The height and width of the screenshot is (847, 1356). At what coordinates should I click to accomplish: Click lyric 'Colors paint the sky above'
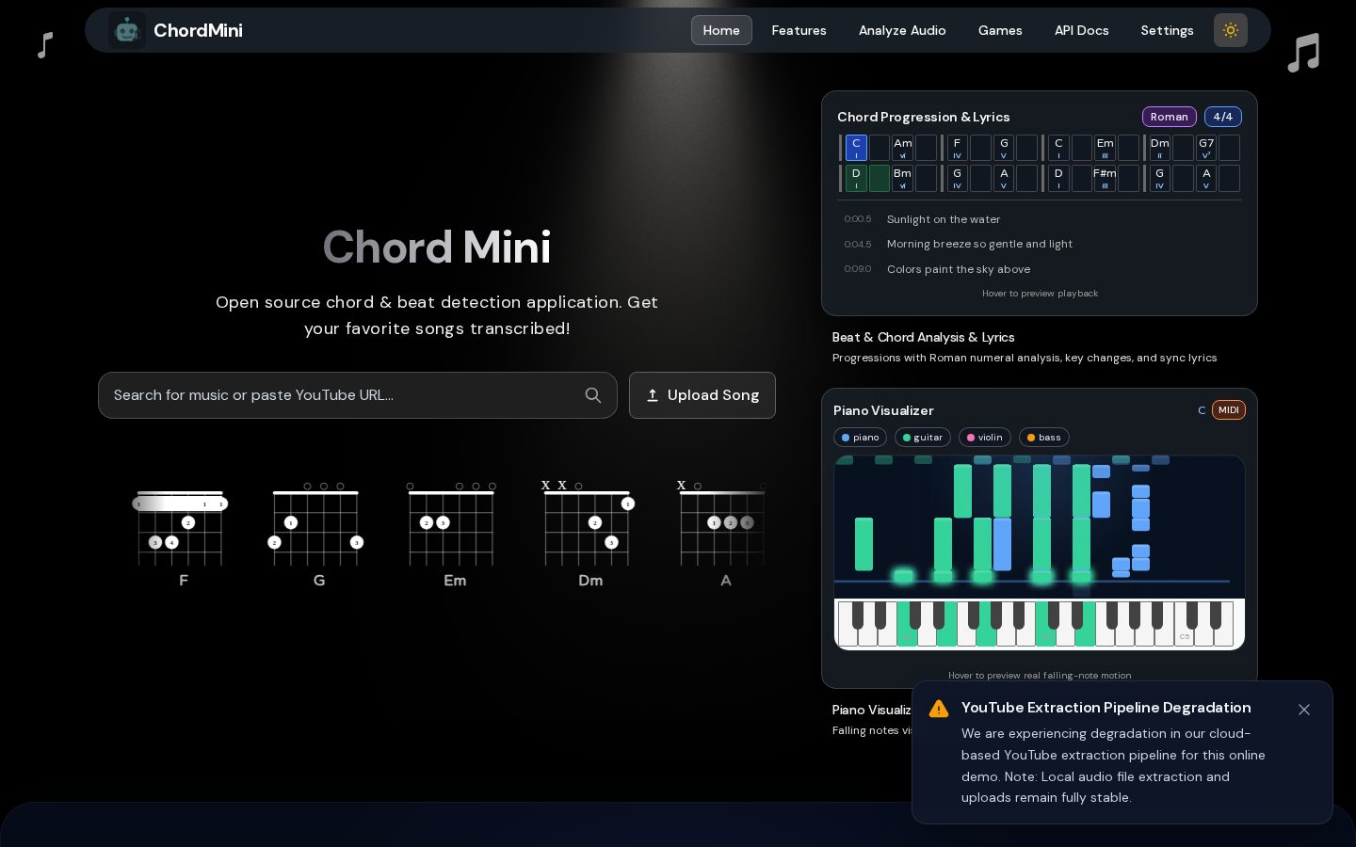(x=959, y=269)
